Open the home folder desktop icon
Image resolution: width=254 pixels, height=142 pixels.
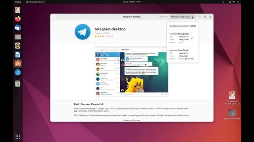pos(232,114)
